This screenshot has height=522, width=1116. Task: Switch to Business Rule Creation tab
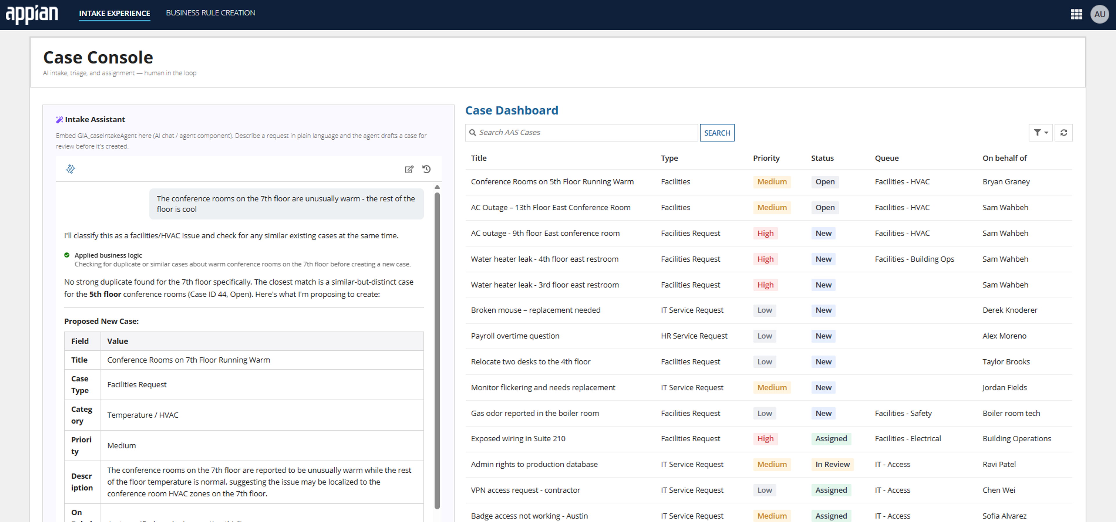click(x=210, y=13)
